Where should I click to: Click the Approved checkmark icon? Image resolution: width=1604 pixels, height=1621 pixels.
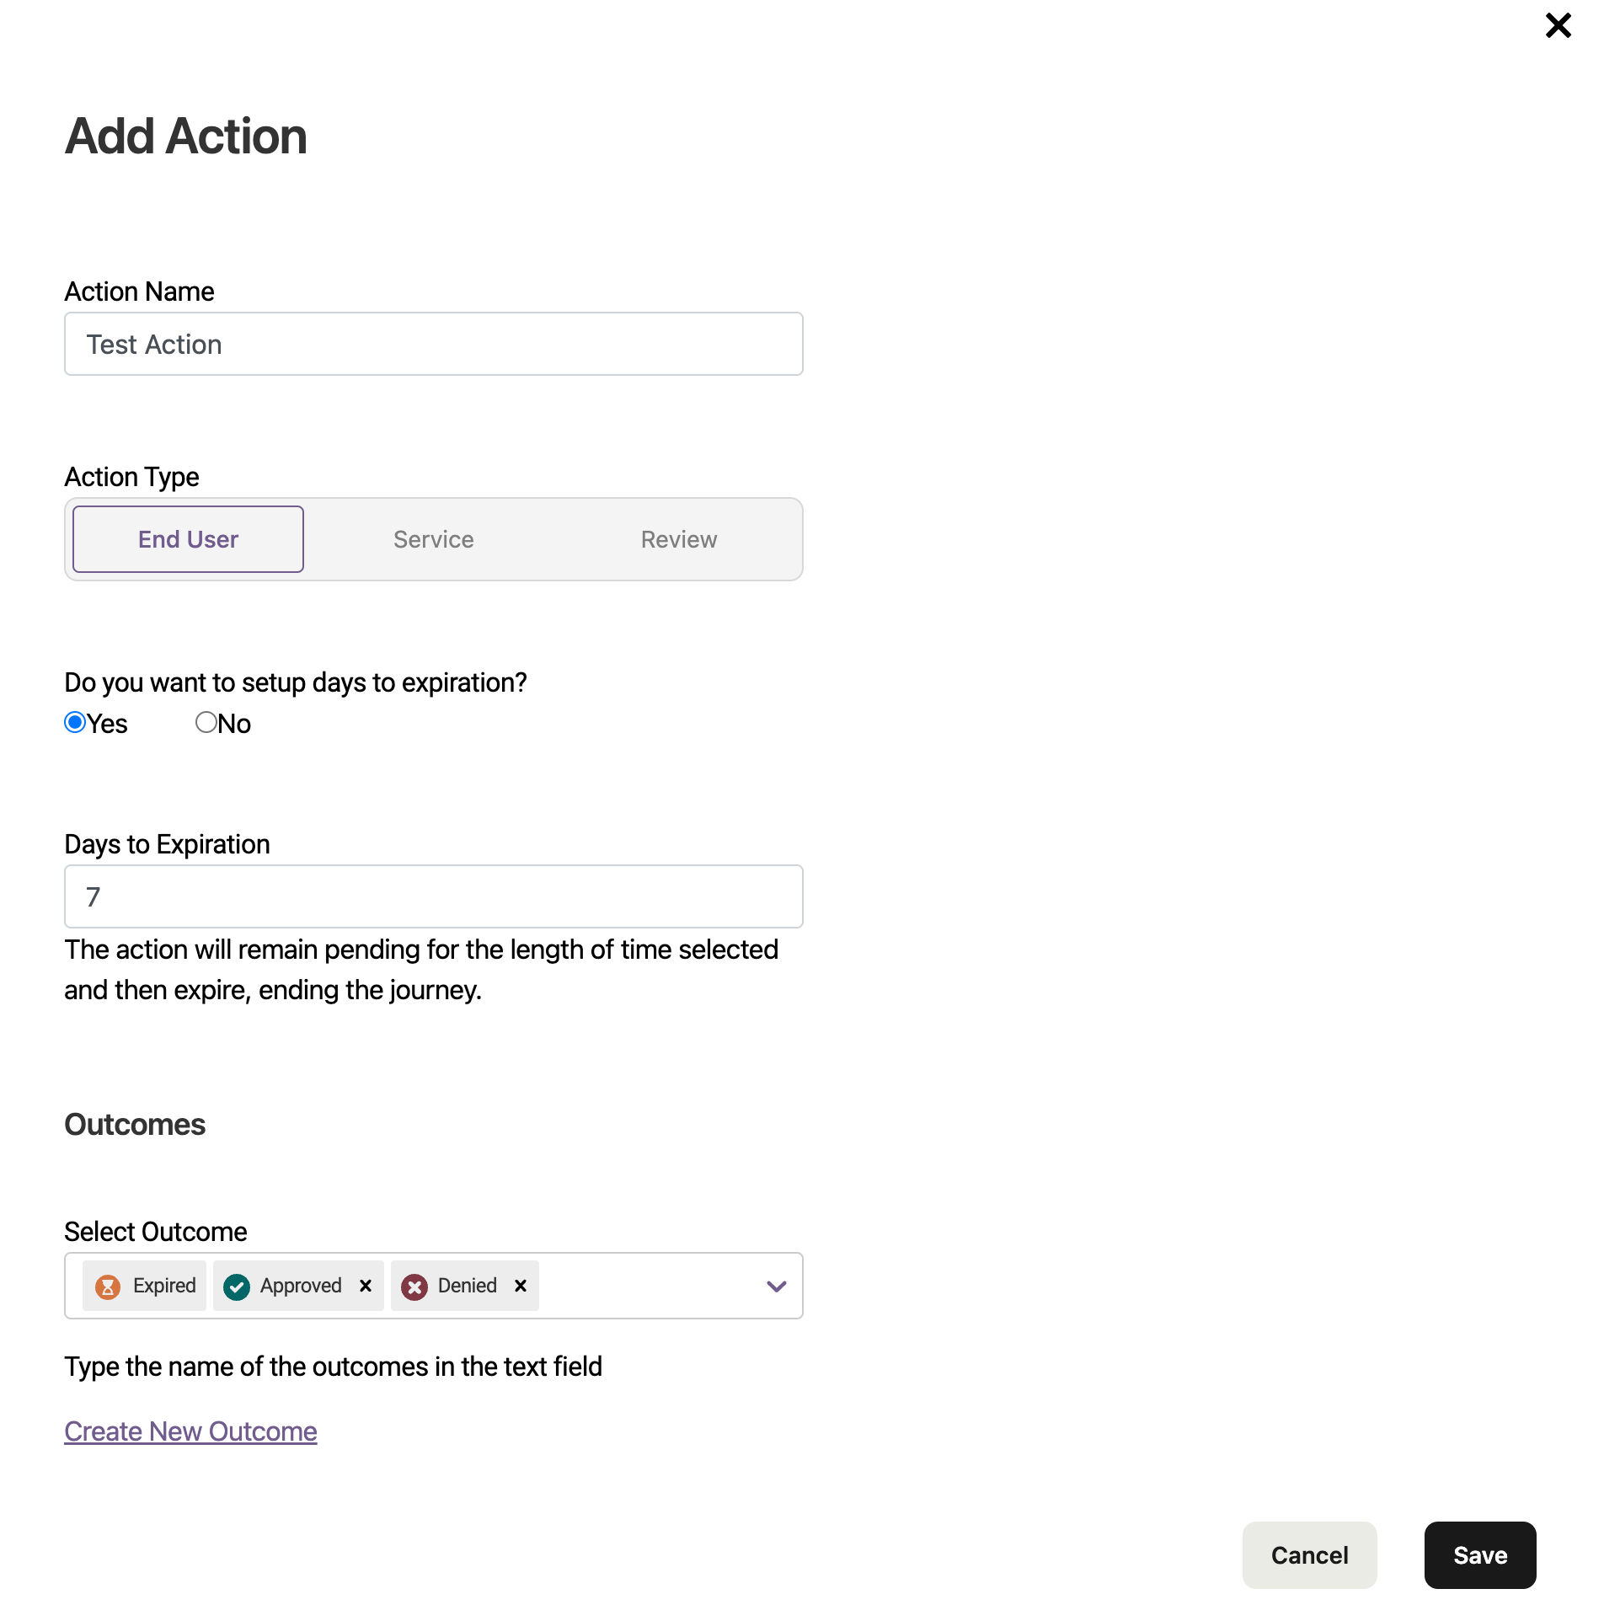click(x=236, y=1286)
